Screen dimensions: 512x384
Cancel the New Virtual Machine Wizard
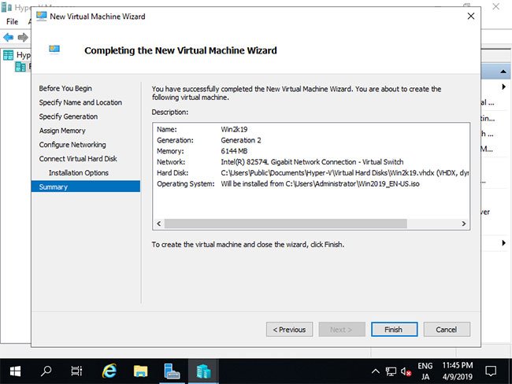pyautogui.click(x=447, y=329)
